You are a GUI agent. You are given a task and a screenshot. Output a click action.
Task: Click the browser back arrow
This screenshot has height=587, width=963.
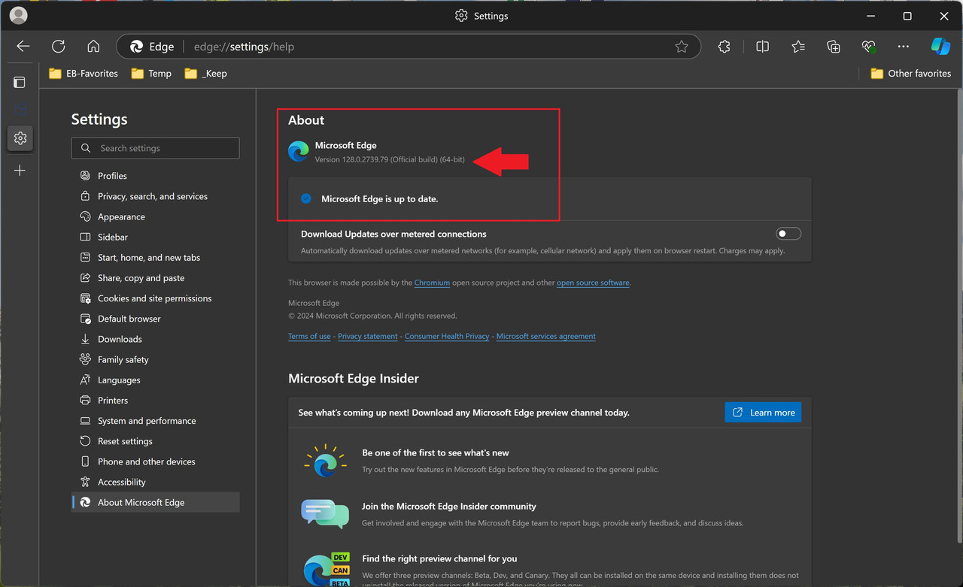click(23, 47)
